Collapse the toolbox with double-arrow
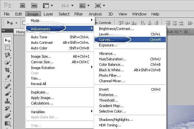This screenshot has height=129, width=194. 4,30
